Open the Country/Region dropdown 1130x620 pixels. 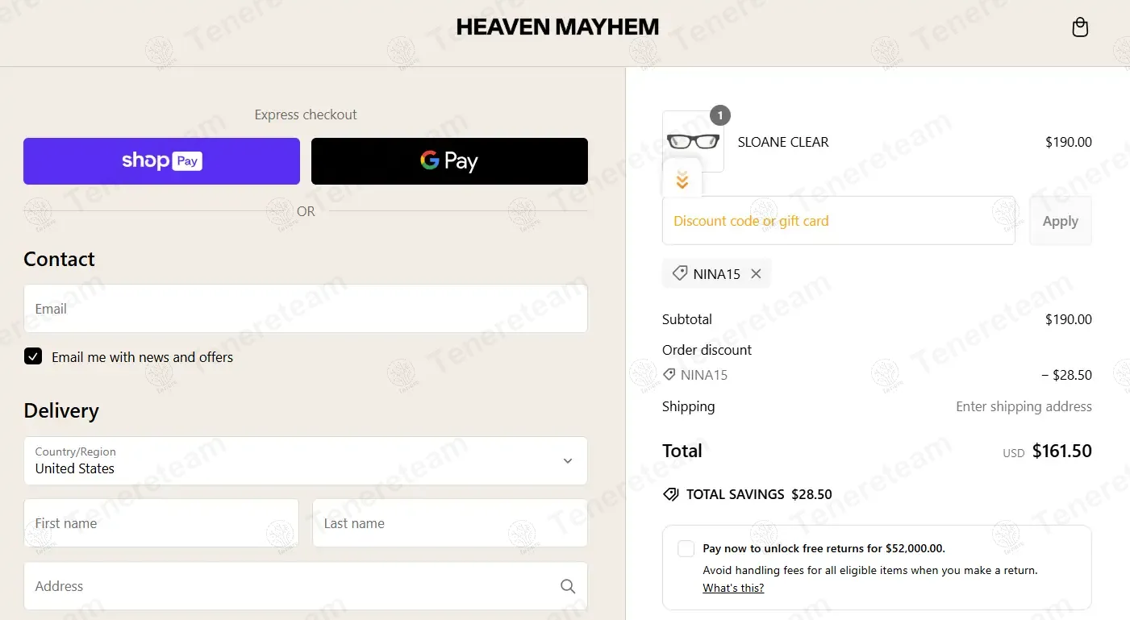point(306,461)
